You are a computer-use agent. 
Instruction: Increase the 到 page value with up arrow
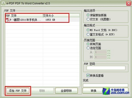point(109,56)
